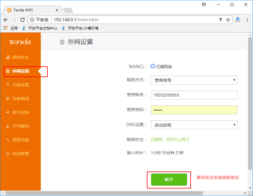Maximize the browser window
Viewport: 253px width, 196px height.
[x=232, y=4]
